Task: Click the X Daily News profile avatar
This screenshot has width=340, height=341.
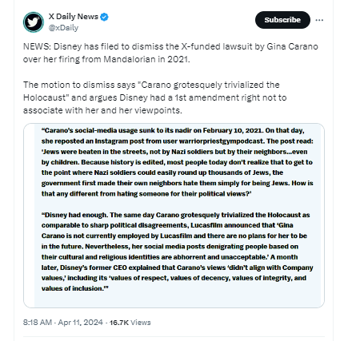Action: [x=34, y=22]
